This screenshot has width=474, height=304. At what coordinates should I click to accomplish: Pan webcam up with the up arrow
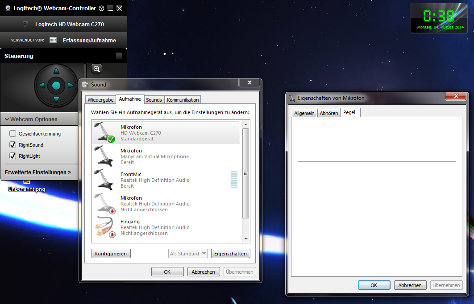tap(56, 71)
